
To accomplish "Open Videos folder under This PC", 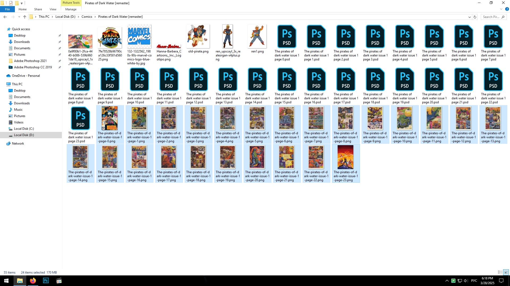I will tap(19, 122).
